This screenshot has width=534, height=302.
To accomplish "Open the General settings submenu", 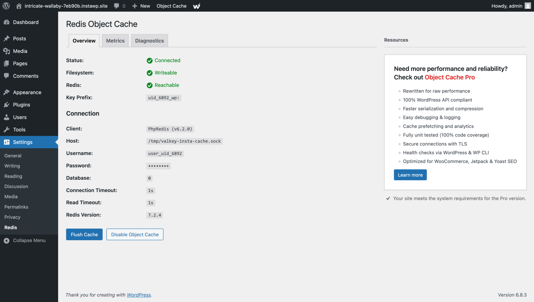I will [13, 156].
